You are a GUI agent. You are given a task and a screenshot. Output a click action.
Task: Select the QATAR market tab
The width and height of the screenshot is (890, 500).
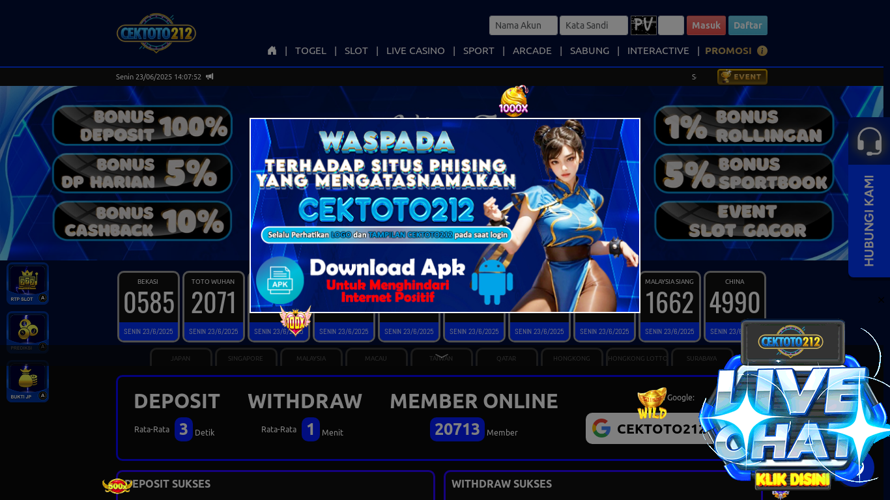(x=507, y=358)
